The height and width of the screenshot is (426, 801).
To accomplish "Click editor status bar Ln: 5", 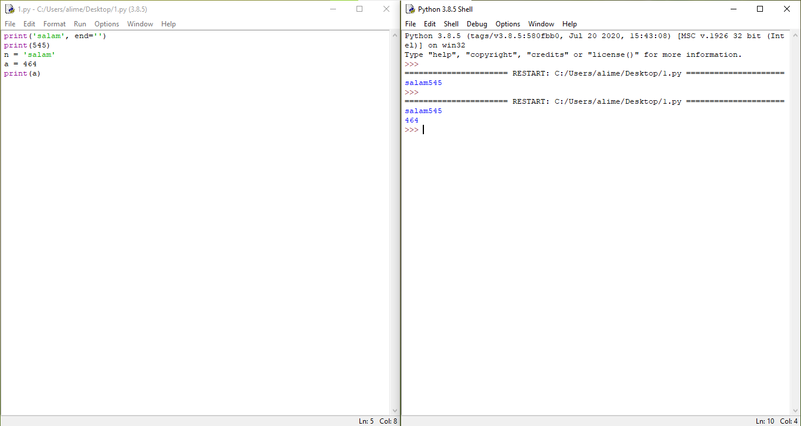I will click(x=366, y=421).
